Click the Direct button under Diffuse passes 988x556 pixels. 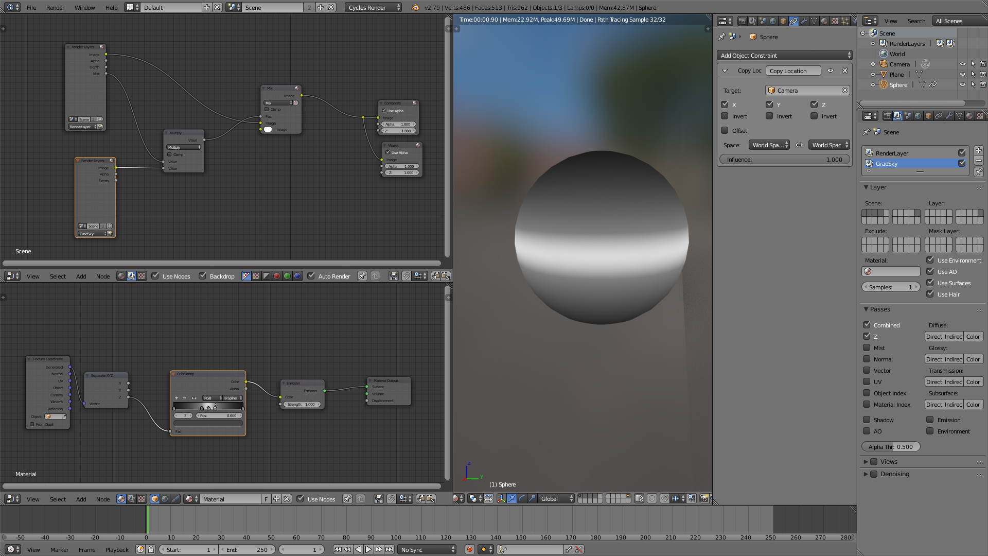(934, 336)
